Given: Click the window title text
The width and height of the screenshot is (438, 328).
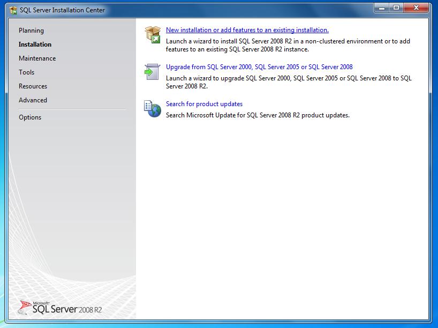Looking at the screenshot, I should tap(62, 10).
